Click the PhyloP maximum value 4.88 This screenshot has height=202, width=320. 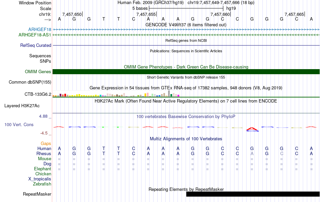pos(43,116)
